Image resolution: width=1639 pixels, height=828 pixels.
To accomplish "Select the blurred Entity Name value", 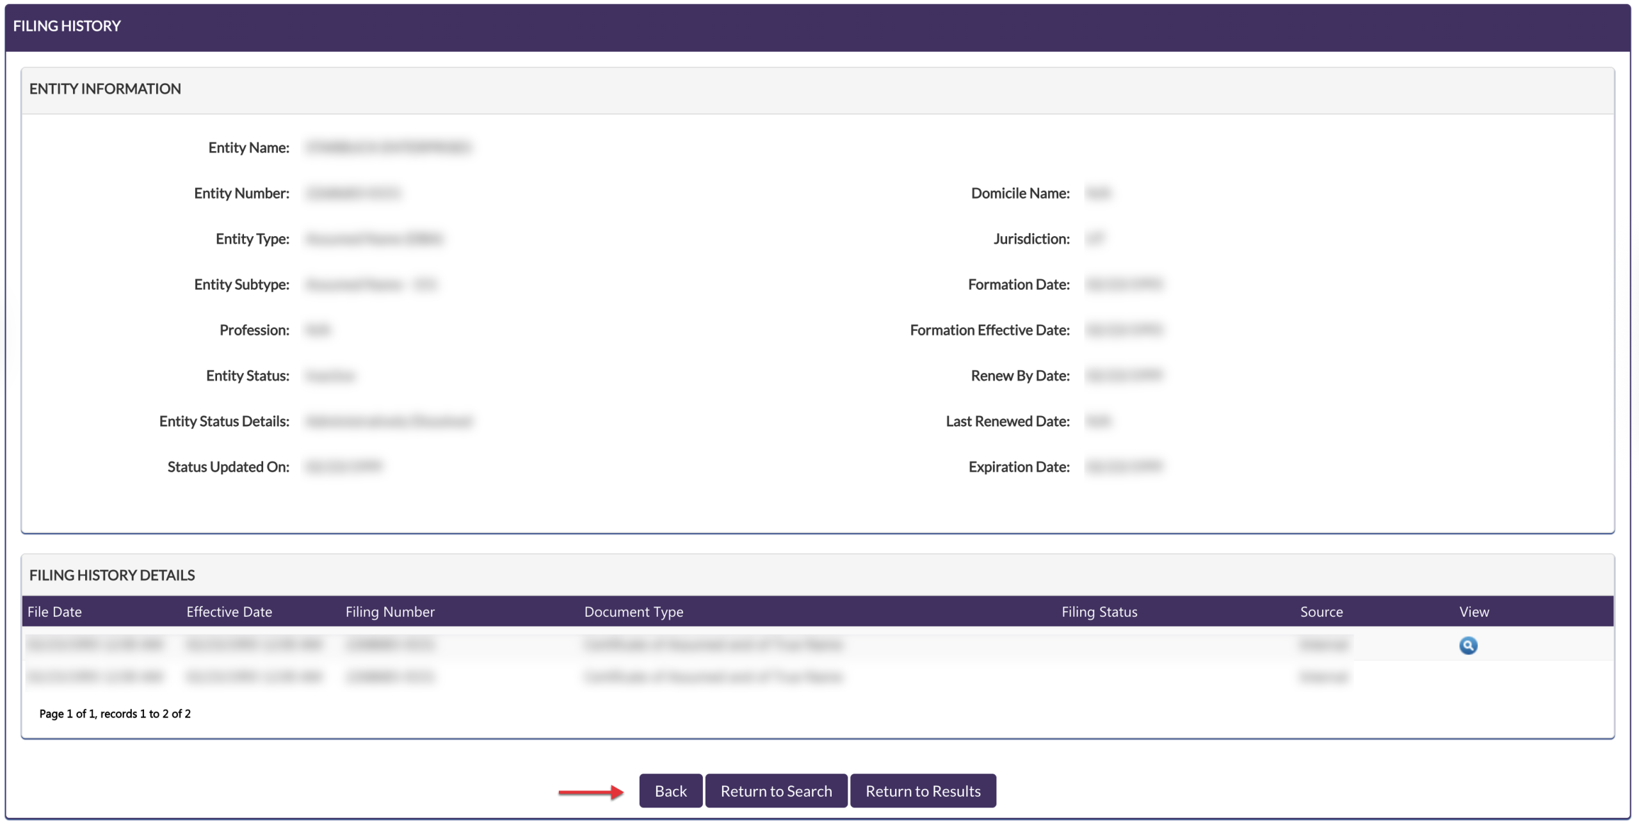I will [389, 147].
